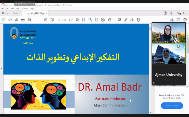189x117 pixels.
Task: Bookmark document with the star icon
Action: (10, 20)
